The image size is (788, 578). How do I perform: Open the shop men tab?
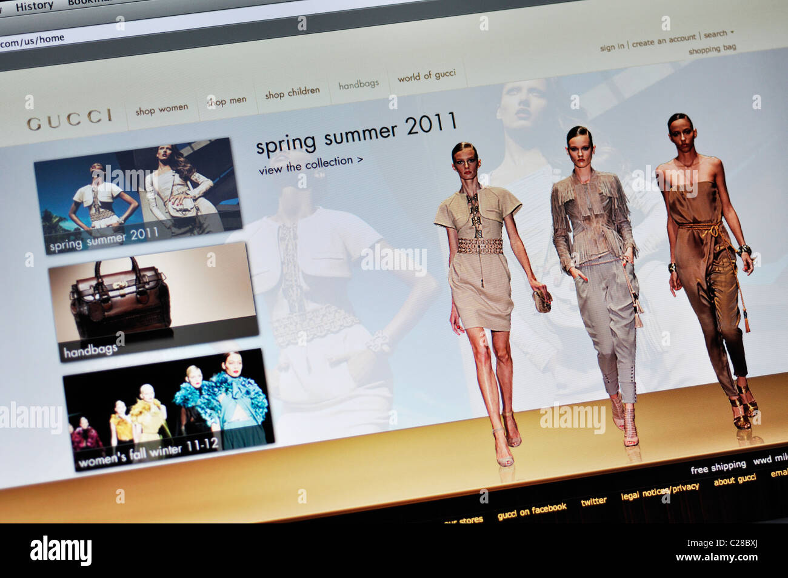[x=226, y=101]
